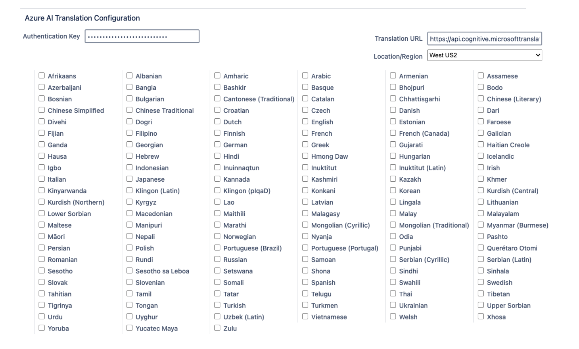Check the Chinese Simplified language option
This screenshot has width=579, height=349.
point(42,110)
